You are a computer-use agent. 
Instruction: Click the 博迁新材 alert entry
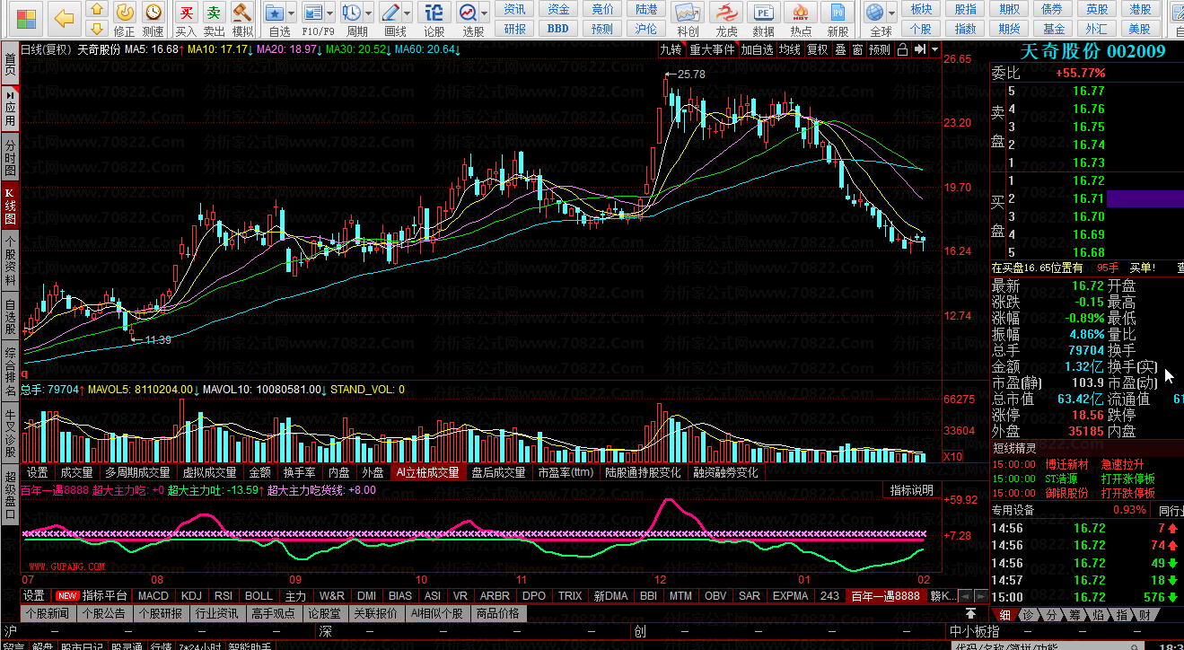pos(1066,464)
